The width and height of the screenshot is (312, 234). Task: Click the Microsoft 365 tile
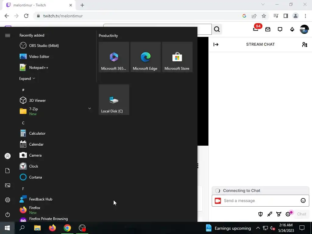point(114,57)
